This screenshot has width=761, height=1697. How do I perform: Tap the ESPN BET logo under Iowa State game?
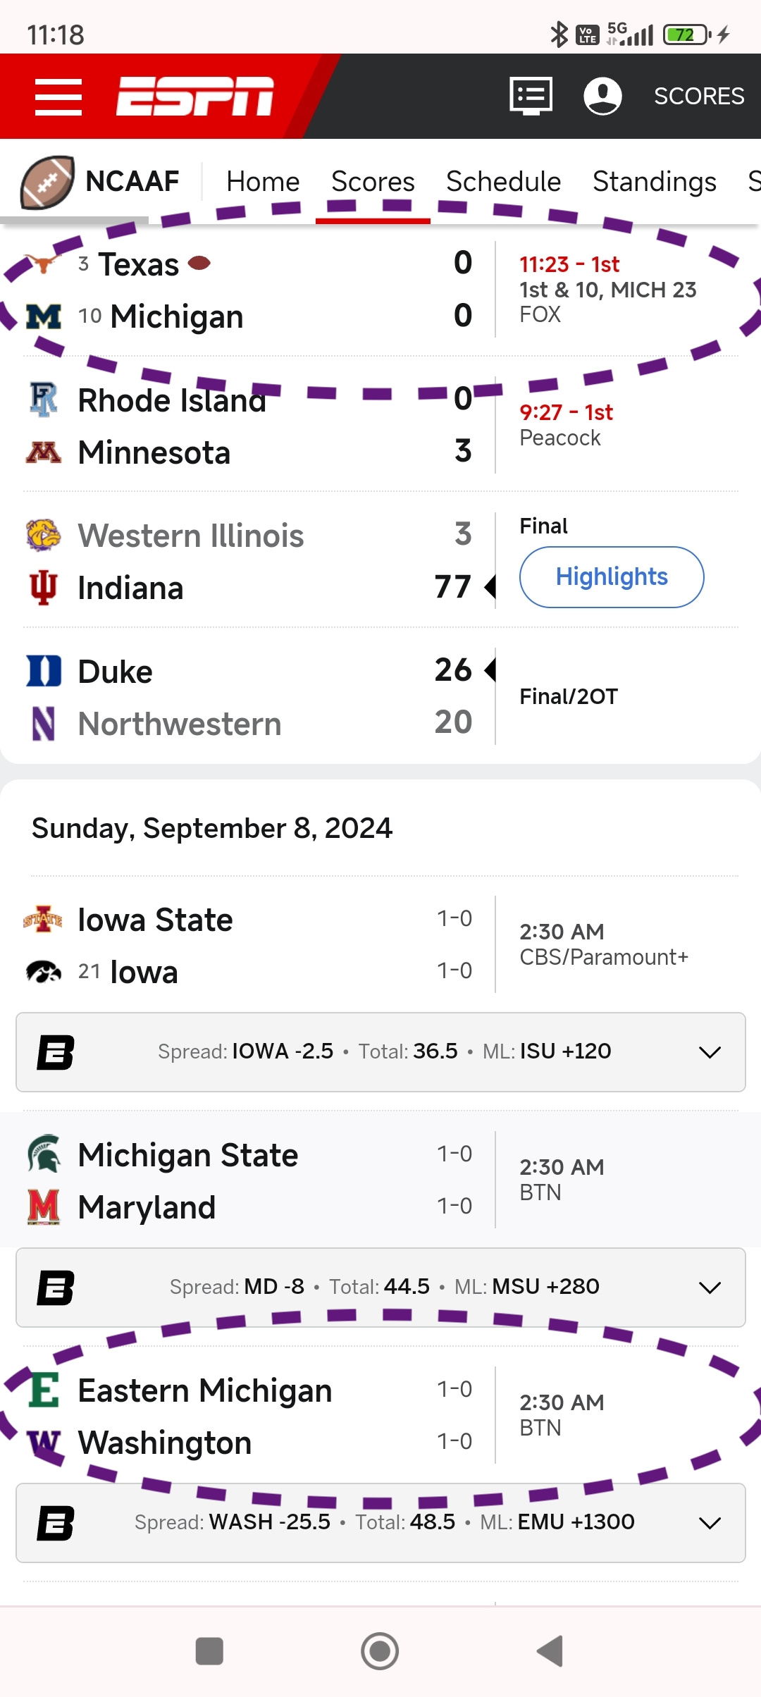pyautogui.click(x=56, y=1052)
